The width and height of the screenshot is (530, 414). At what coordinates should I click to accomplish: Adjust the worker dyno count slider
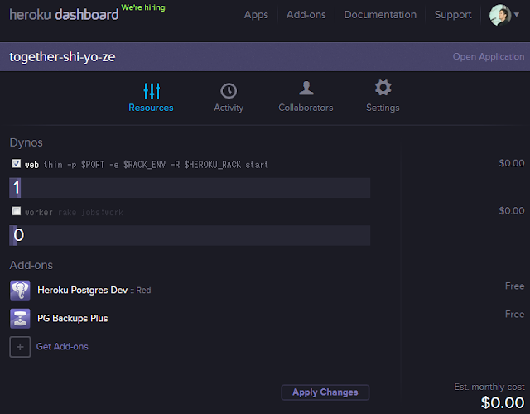190,235
